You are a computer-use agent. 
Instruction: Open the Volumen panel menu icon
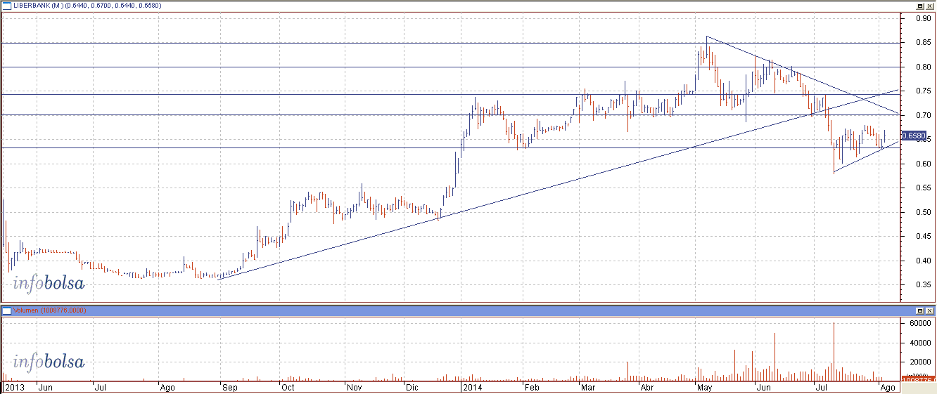point(7,310)
